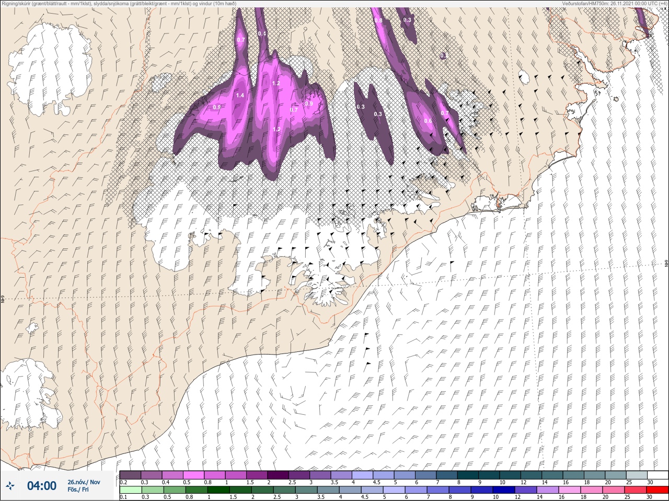Image resolution: width=669 pixels, height=501 pixels.
Task: Click the 1.4 precipitation value on the map
Action: [240, 95]
